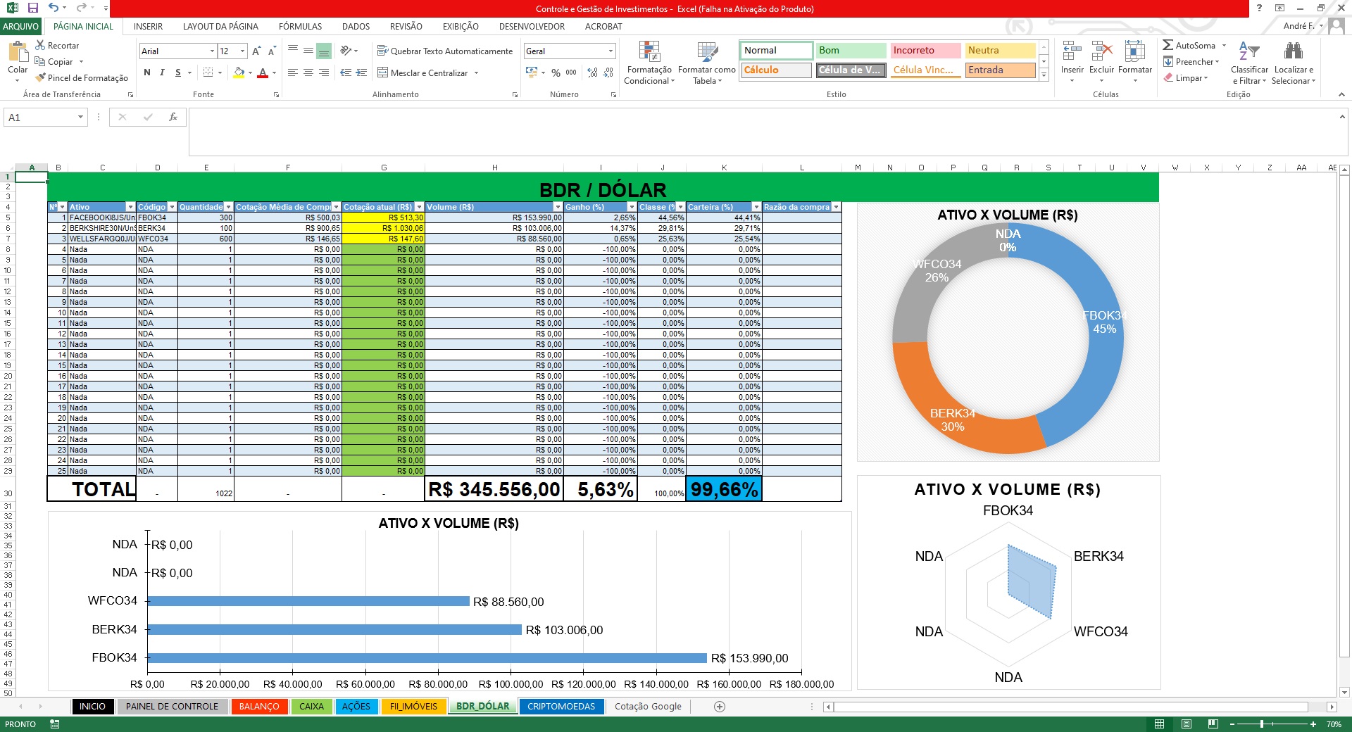The width and height of the screenshot is (1352, 732).
Task: Click the Colar paste icon
Action: pyautogui.click(x=17, y=52)
